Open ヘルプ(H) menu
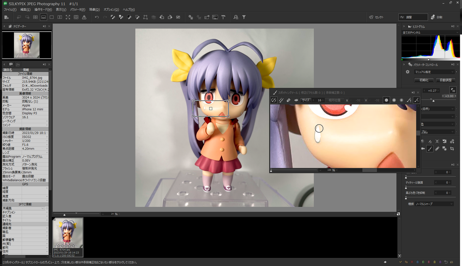The width and height of the screenshot is (462, 266). click(129, 9)
